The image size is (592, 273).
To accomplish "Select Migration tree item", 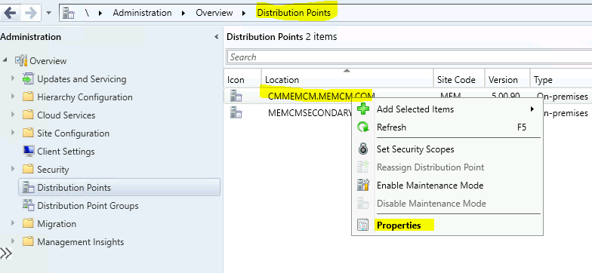I will [x=57, y=223].
